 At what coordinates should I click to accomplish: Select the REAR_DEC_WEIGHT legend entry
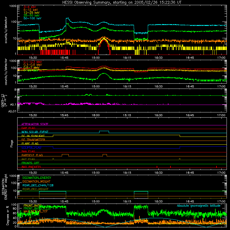coord(35,189)
